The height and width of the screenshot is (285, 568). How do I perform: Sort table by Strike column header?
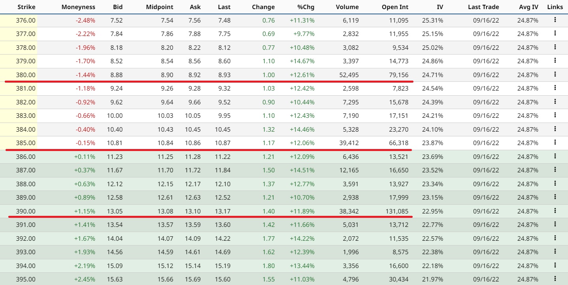click(26, 7)
